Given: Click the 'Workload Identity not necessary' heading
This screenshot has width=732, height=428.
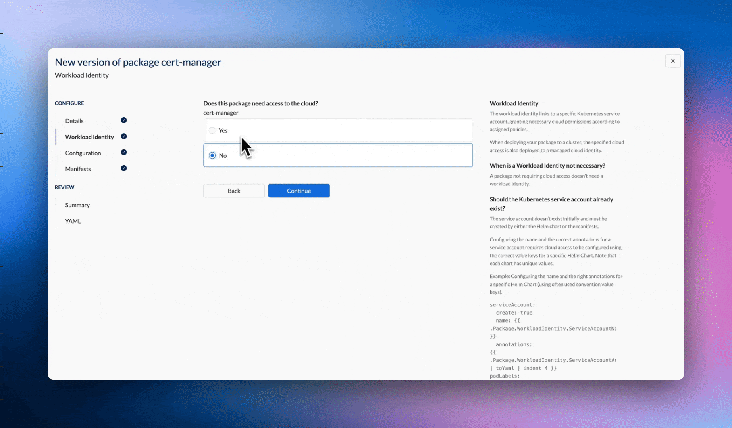Looking at the screenshot, I should [x=547, y=166].
